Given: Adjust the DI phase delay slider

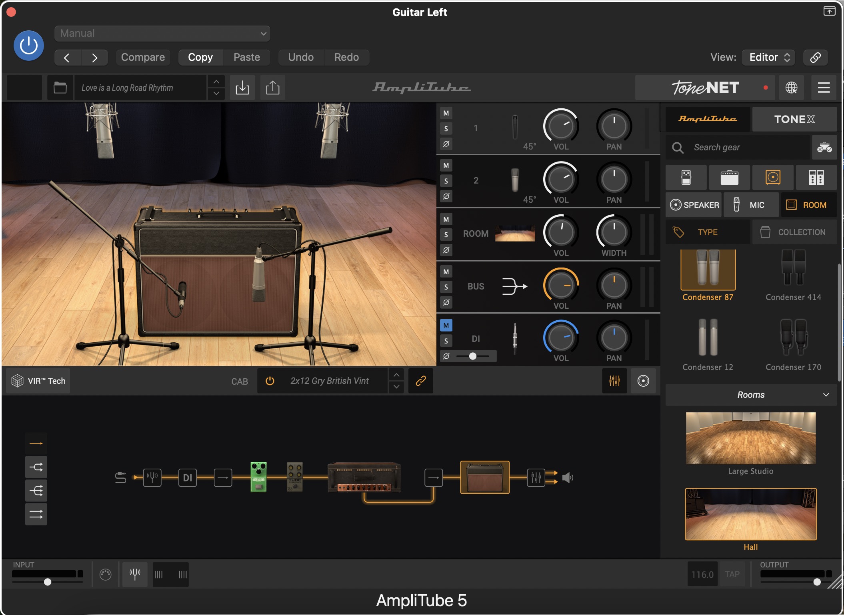Looking at the screenshot, I should [x=473, y=356].
